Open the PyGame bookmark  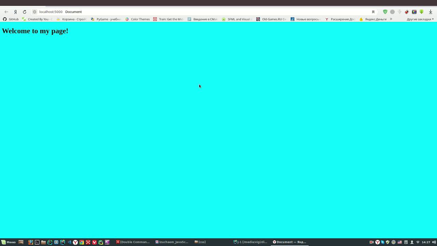click(x=106, y=19)
